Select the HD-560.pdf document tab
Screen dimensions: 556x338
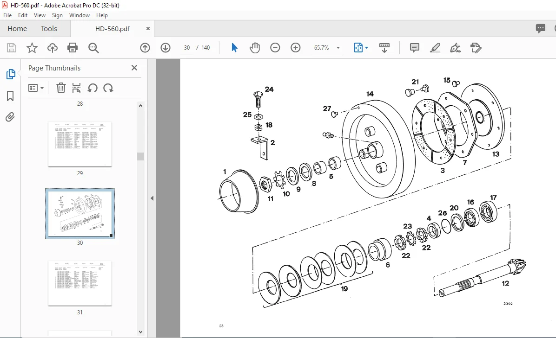coord(112,29)
